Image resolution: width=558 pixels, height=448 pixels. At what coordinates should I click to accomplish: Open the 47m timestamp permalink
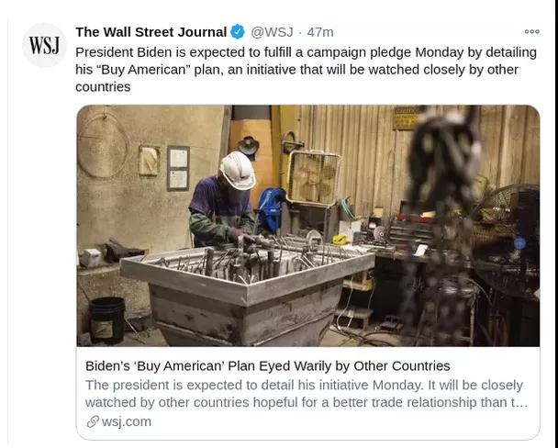(320, 32)
